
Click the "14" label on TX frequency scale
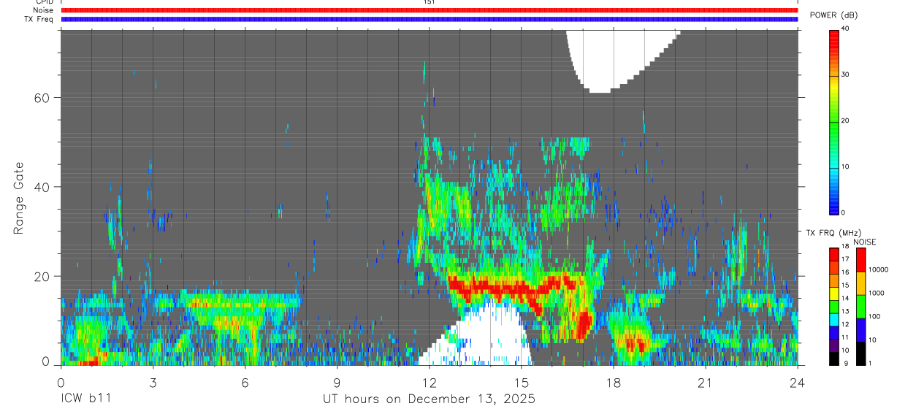(845, 299)
